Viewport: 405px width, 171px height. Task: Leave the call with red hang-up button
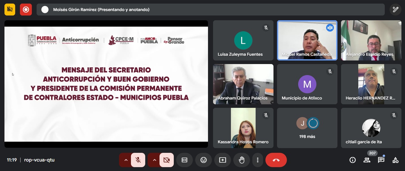click(276, 160)
